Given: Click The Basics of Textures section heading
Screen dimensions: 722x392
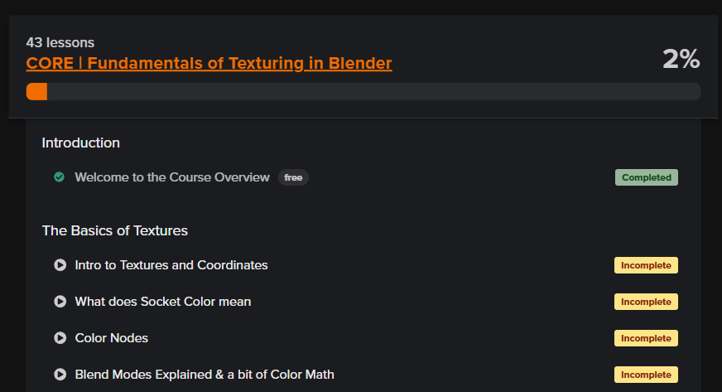Looking at the screenshot, I should [114, 230].
